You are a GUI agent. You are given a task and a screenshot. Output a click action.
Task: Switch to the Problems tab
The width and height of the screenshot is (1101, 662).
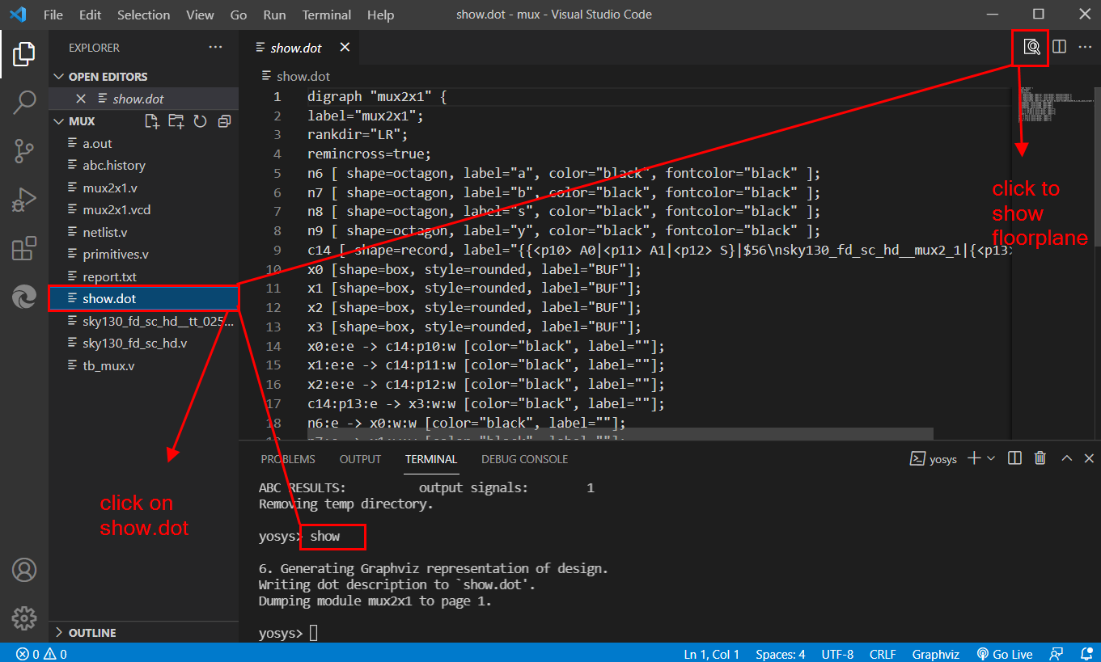(288, 459)
